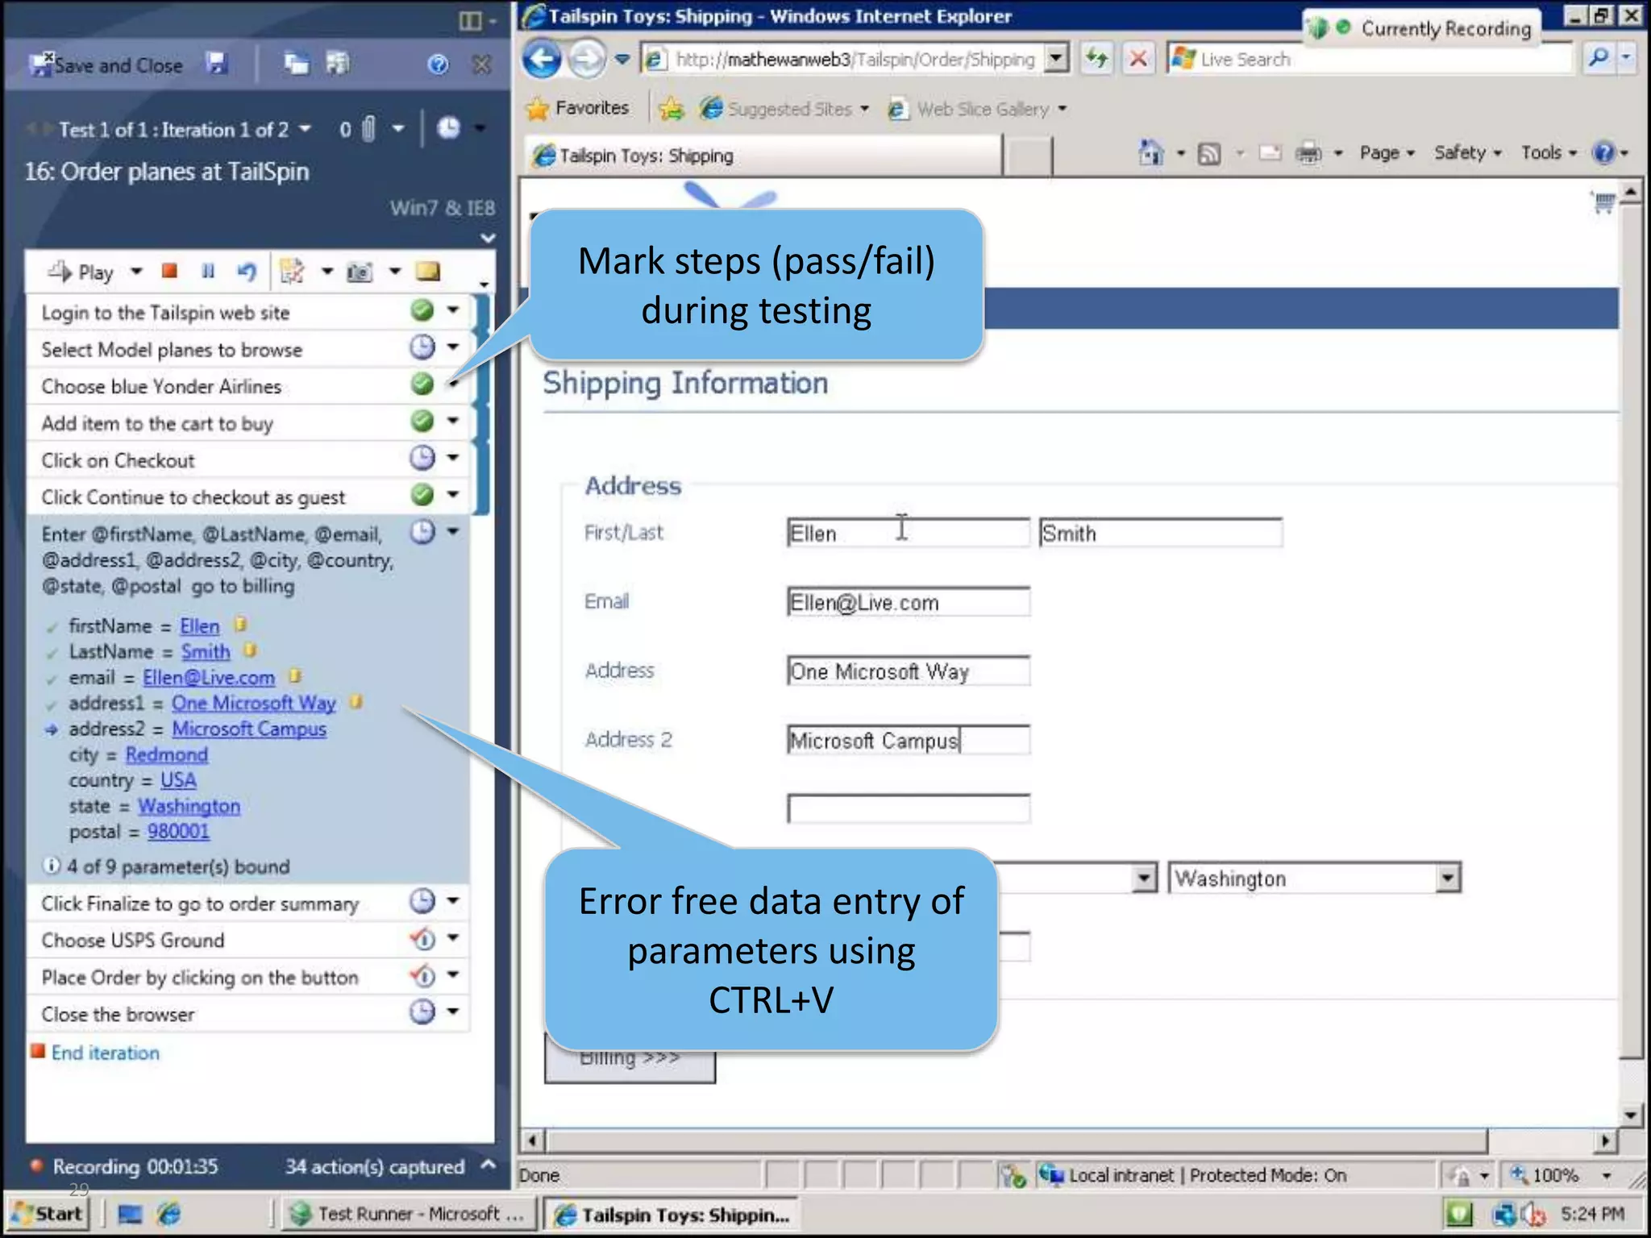Toggle pass status for Login to Tailspin step

point(422,310)
